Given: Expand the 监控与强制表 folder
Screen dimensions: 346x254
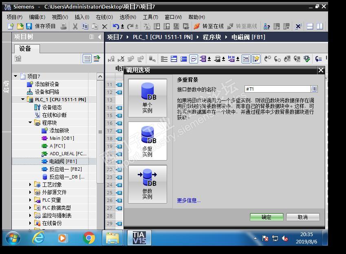Looking at the screenshot, I should click(x=30, y=215).
